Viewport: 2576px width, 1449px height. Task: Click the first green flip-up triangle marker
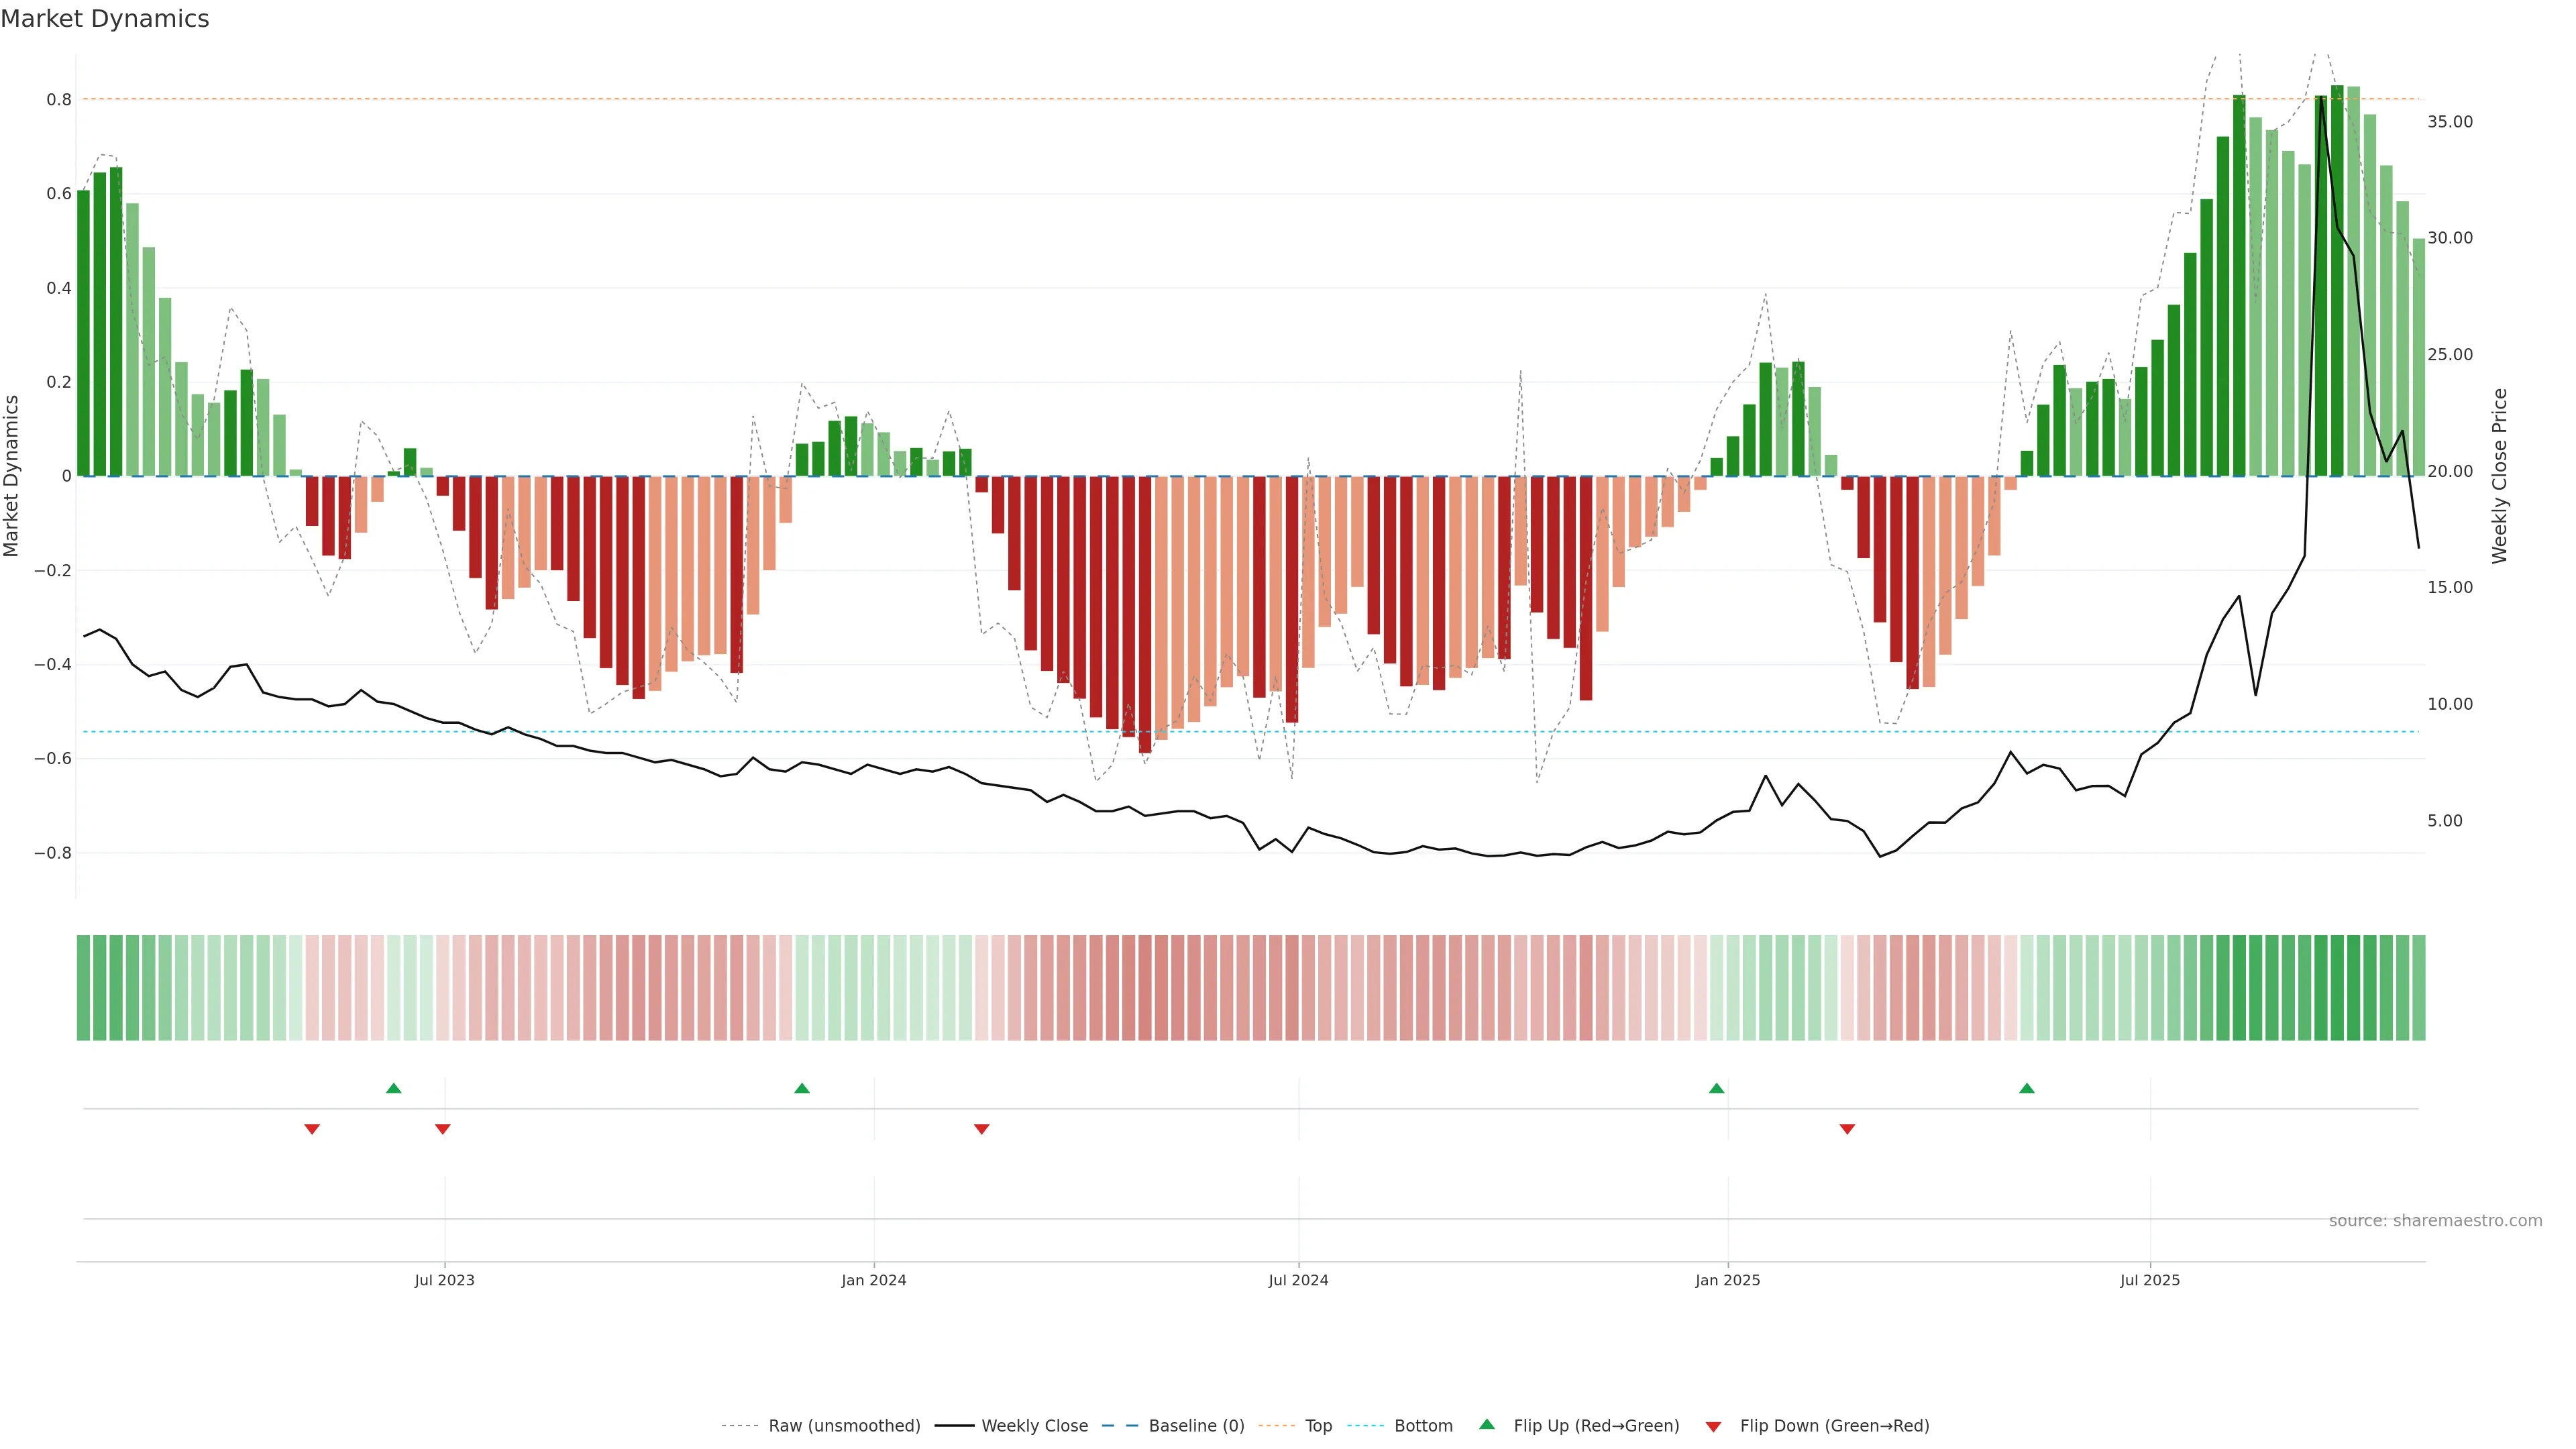click(393, 1088)
